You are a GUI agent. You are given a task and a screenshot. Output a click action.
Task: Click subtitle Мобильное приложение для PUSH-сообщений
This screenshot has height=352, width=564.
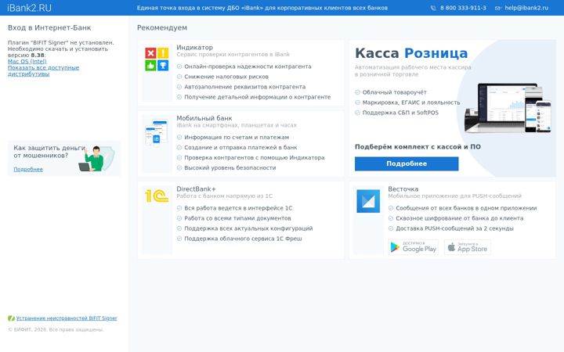coord(454,196)
